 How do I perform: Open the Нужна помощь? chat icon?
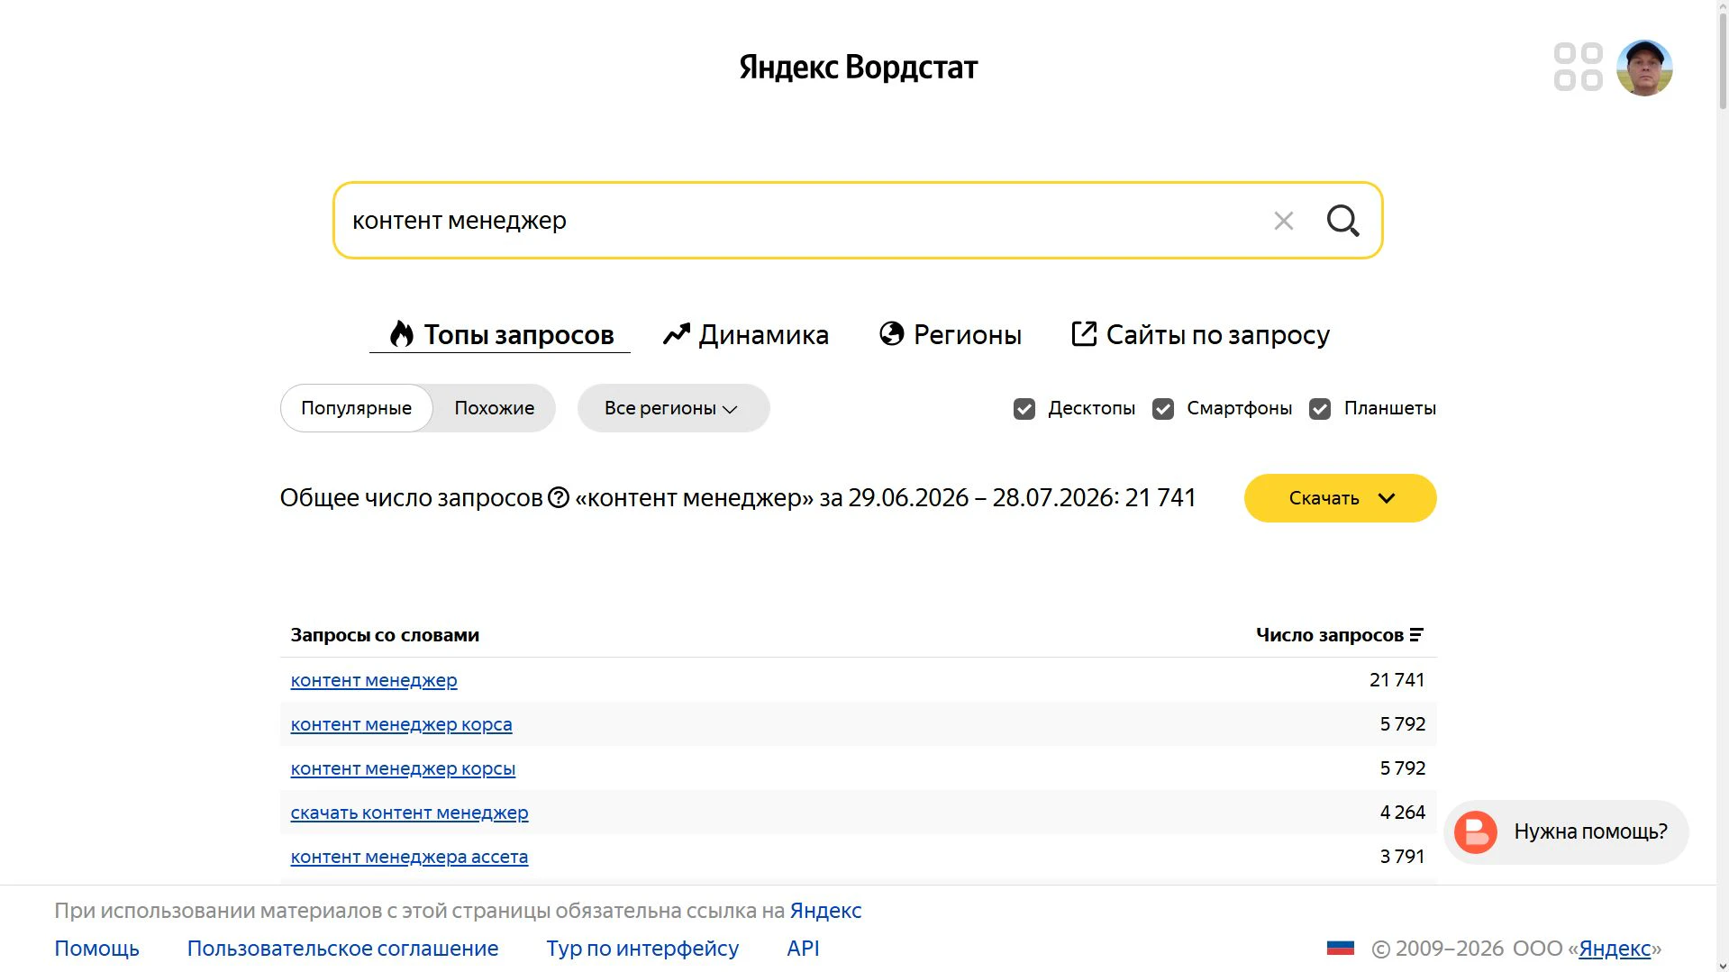(x=1476, y=831)
